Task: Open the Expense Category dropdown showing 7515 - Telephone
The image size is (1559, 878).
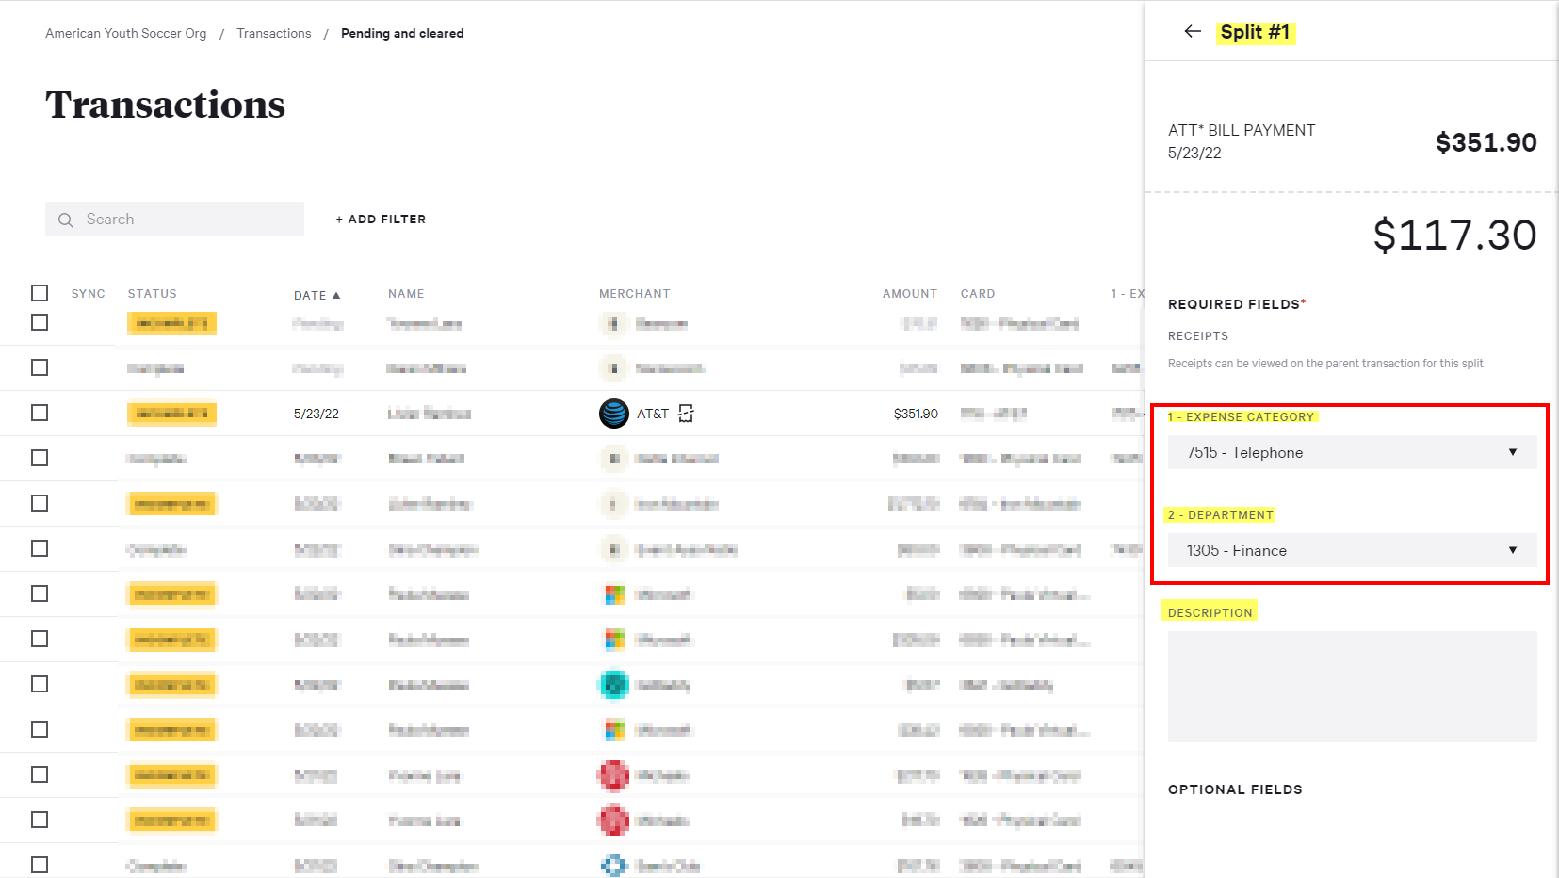Action: [x=1351, y=452]
